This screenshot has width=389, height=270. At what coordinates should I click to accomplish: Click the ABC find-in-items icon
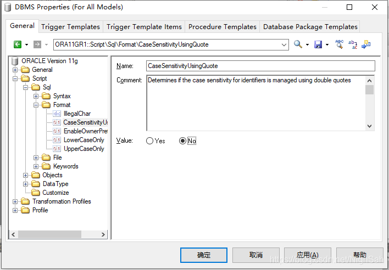tap(339, 44)
